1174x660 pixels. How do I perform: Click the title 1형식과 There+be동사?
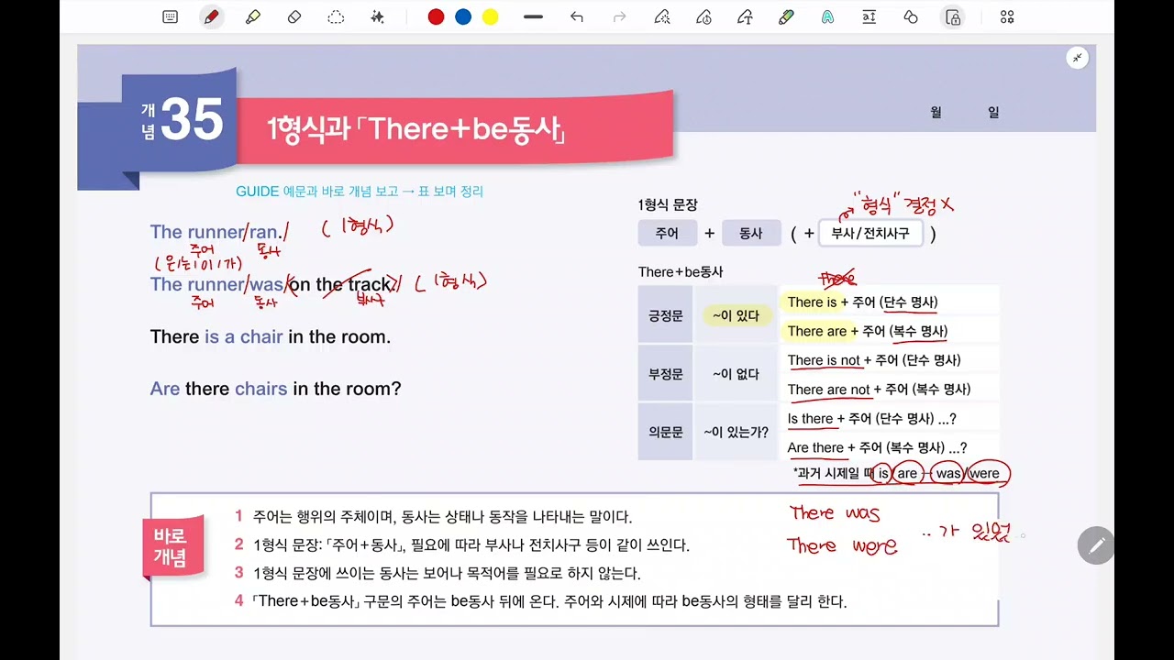tap(415, 129)
